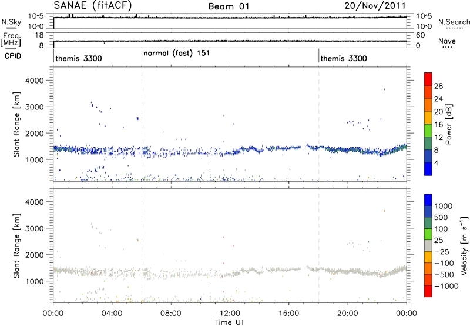The height and width of the screenshot is (326, 470).
Task: Click the Freq. [MHz] axis label
Action: (11, 40)
